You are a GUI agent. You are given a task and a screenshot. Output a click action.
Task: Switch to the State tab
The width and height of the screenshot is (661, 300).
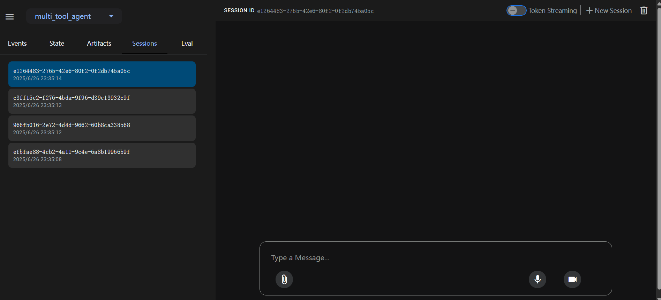pyautogui.click(x=57, y=43)
